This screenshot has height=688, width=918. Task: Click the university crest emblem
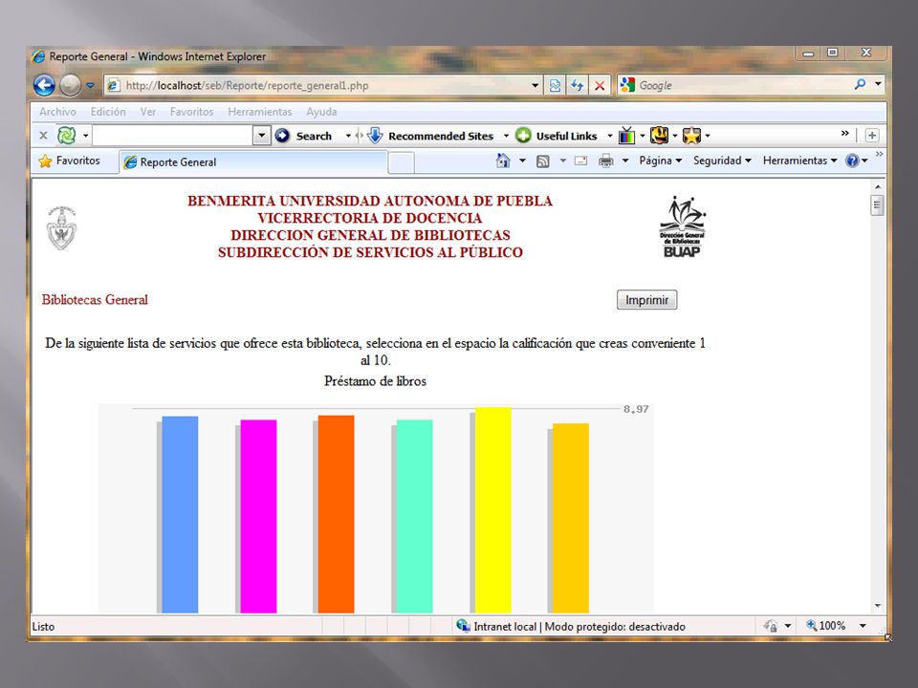(x=61, y=227)
